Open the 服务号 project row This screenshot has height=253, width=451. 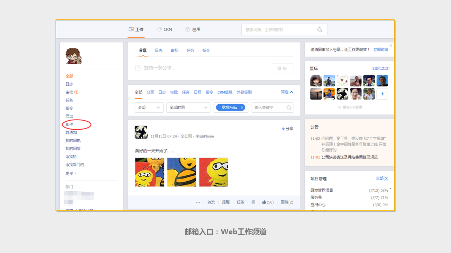point(349,198)
